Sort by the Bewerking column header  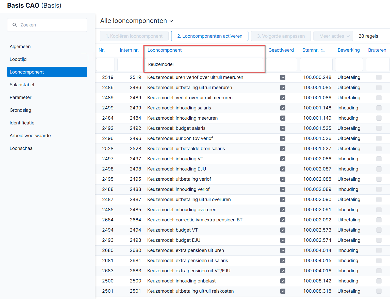click(x=349, y=50)
